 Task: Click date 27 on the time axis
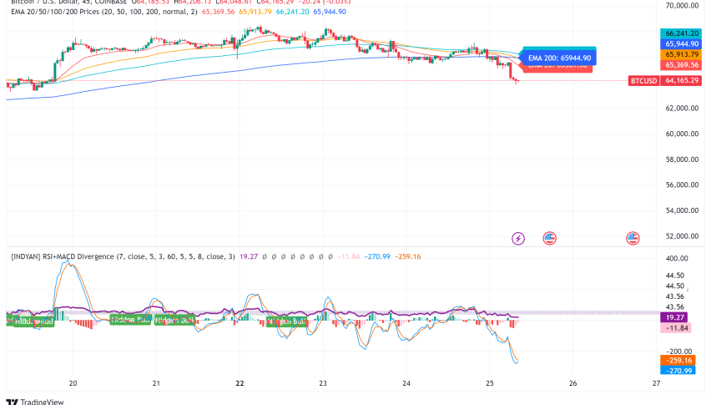tap(656, 383)
